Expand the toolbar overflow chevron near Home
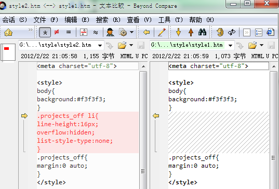The width and height of the screenshot is (279, 189). (x=31, y=30)
